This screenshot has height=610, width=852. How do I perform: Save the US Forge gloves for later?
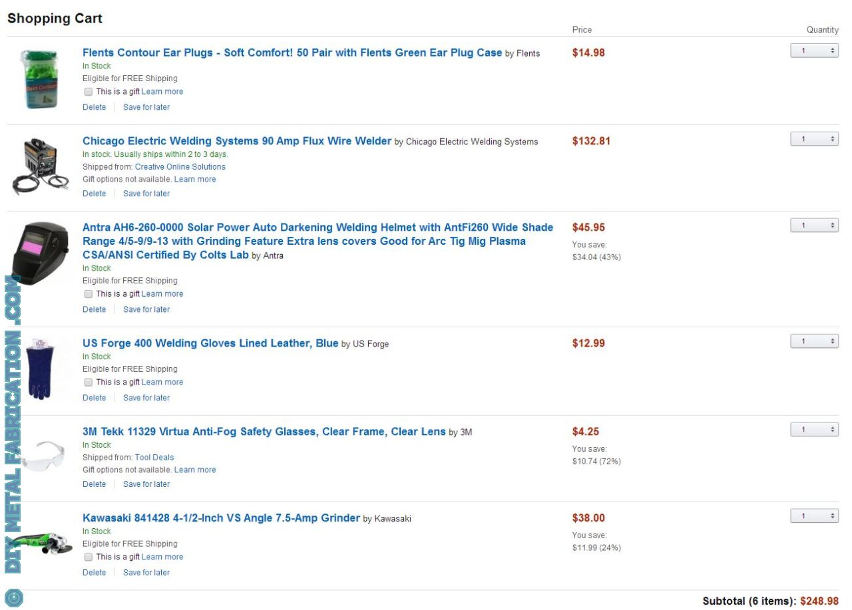[x=146, y=398]
